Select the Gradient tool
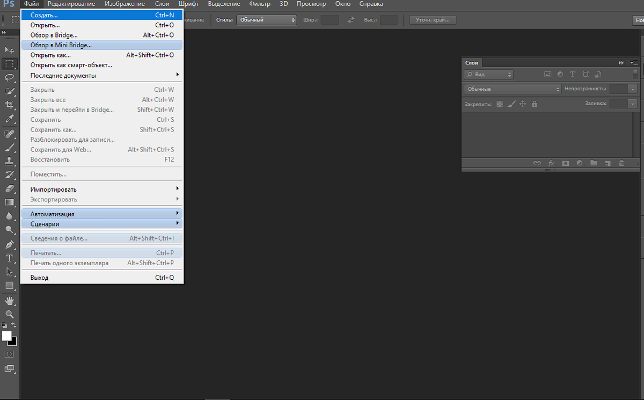 pyautogui.click(x=9, y=202)
